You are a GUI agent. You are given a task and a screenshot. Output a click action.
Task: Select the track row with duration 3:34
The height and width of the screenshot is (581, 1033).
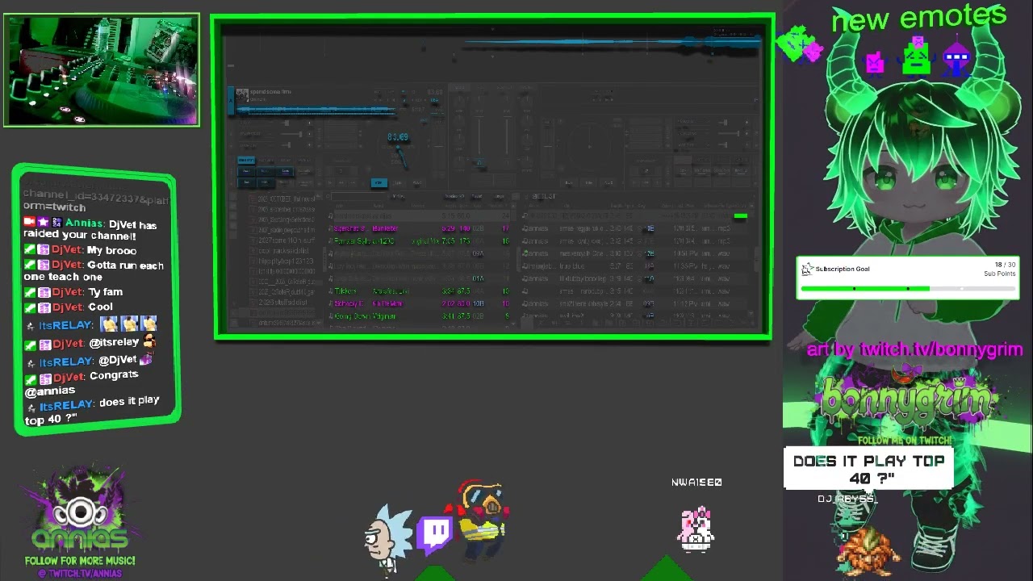pyautogui.click(x=418, y=291)
